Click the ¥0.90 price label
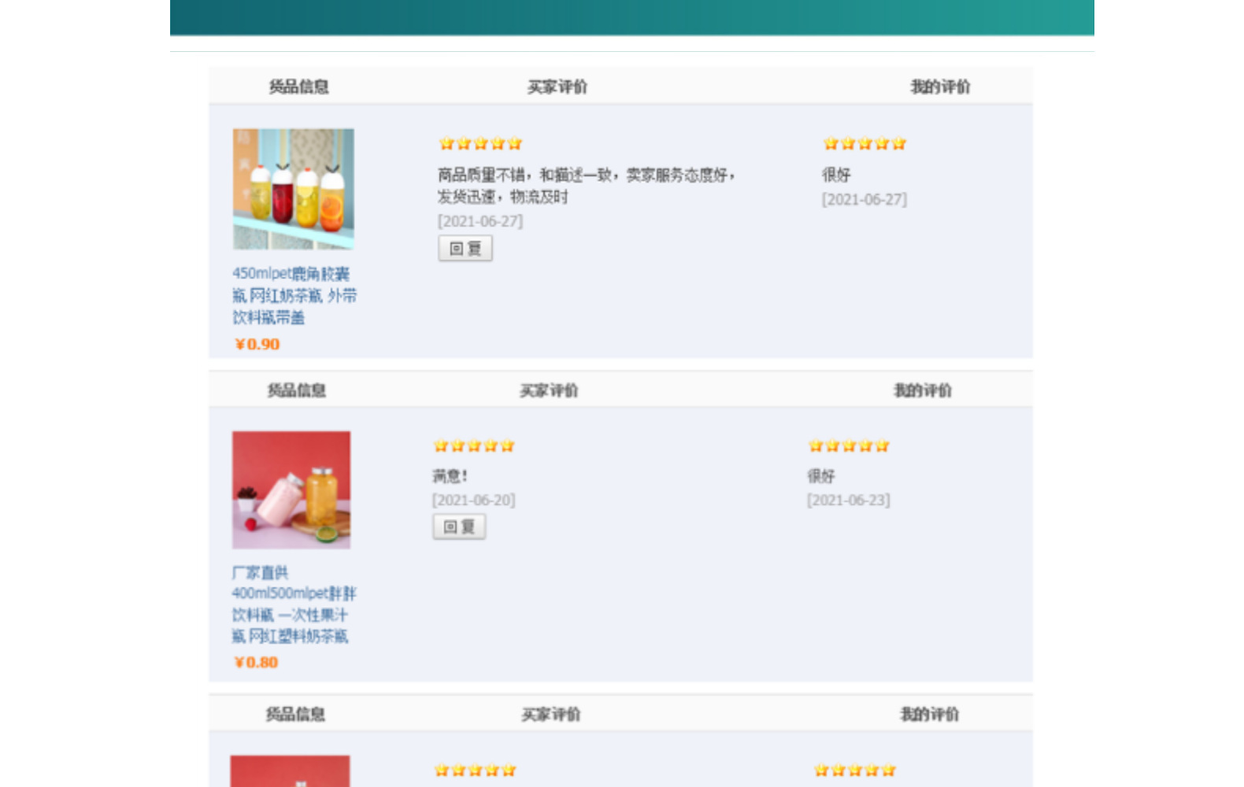The image size is (1244, 787). [x=257, y=344]
